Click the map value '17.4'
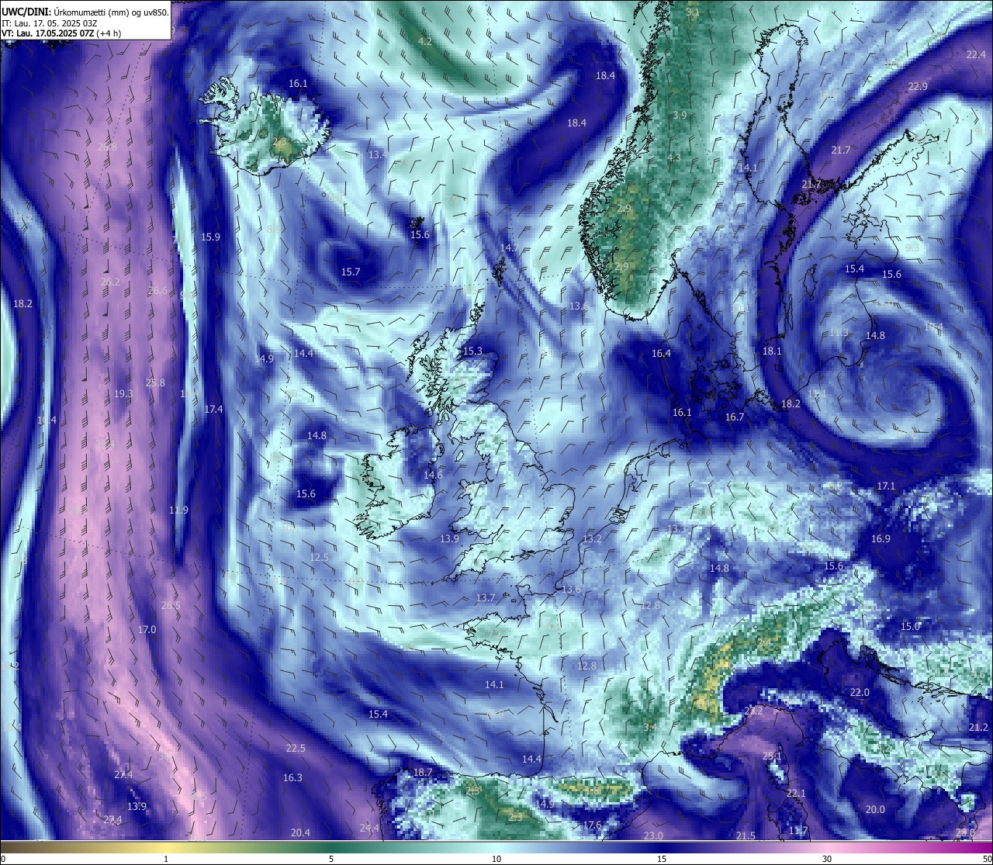This screenshot has height=865, width=993. (213, 409)
